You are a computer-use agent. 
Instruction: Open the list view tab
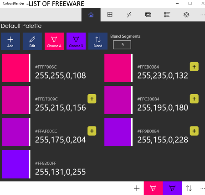pos(167,15)
